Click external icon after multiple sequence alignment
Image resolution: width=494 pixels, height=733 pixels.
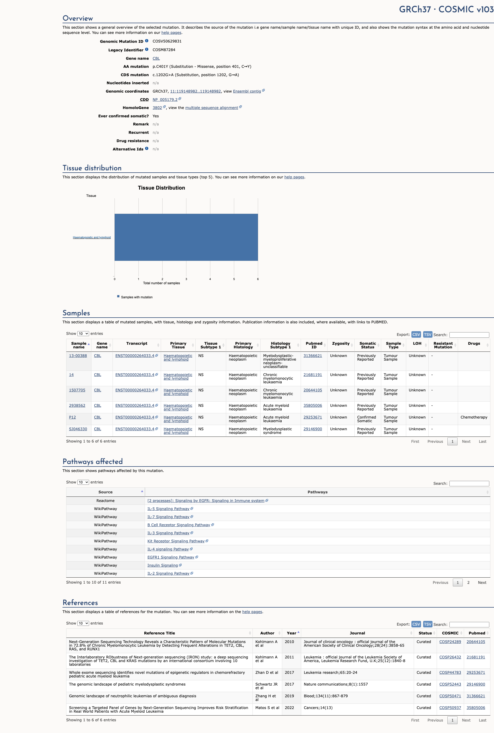click(240, 107)
